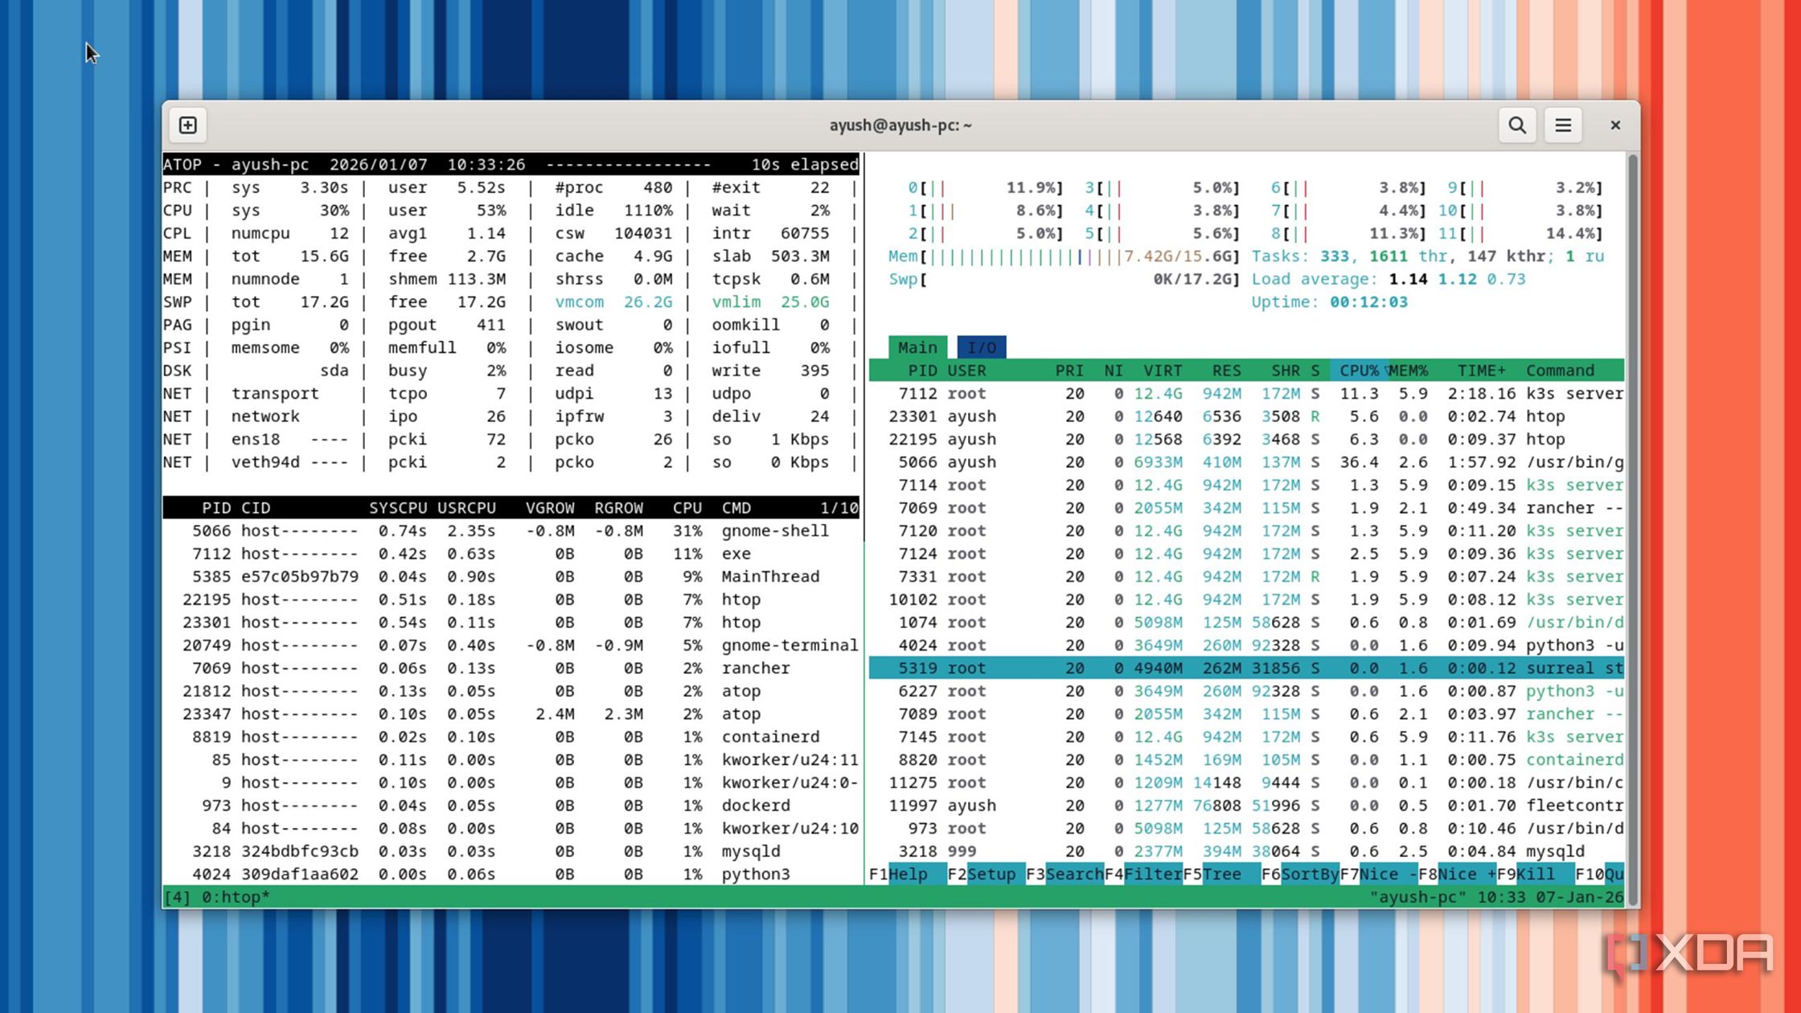This screenshot has height=1013, width=1801.
Task: Close the terminal window
Action: pyautogui.click(x=1614, y=125)
